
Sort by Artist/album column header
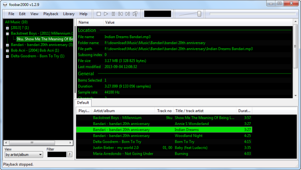point(123,111)
